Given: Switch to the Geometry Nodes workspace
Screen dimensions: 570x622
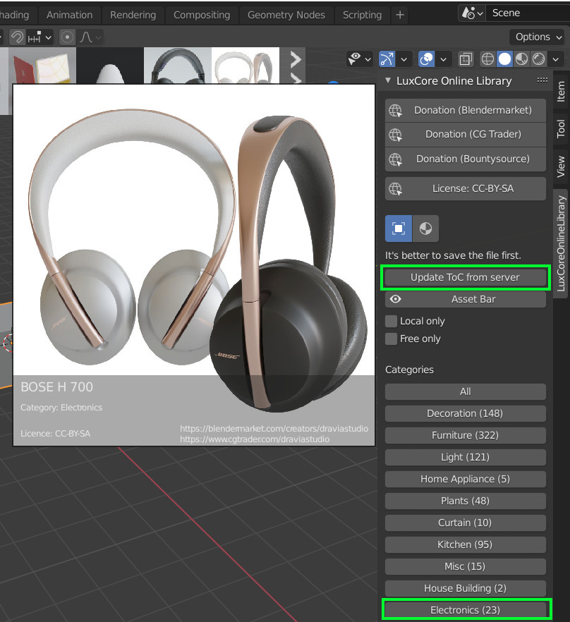Looking at the screenshot, I should (x=286, y=14).
